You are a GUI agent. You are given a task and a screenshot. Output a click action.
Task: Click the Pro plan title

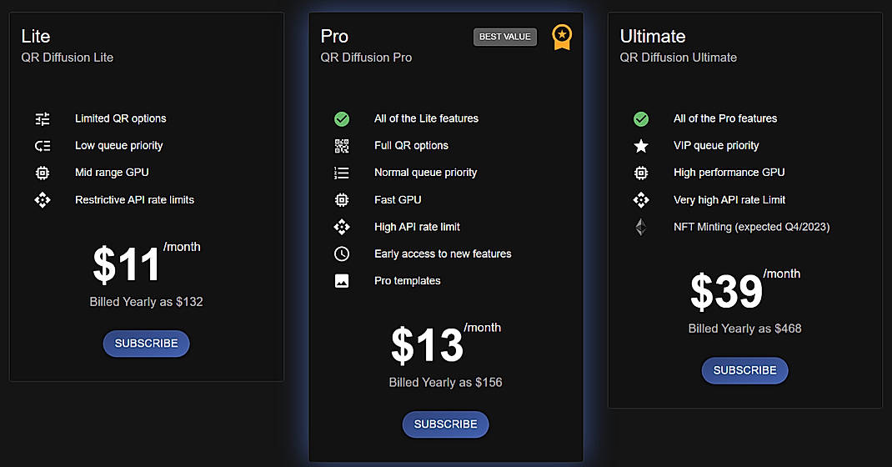point(334,37)
